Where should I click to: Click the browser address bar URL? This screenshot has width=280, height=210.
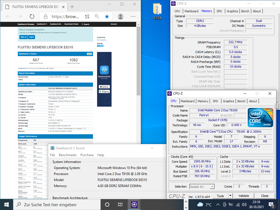click(65, 17)
